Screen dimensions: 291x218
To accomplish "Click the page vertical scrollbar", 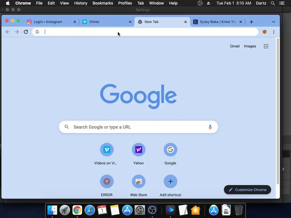I will coord(278,111).
